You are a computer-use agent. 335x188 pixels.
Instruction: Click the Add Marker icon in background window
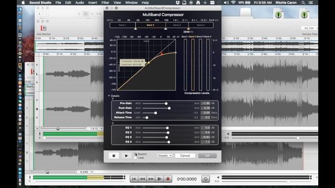tap(43, 28)
